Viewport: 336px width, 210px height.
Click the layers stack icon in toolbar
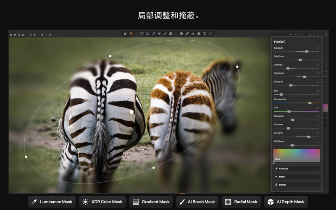(199, 34)
